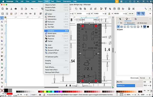Increase the opacity value with plus

coord(150,86)
